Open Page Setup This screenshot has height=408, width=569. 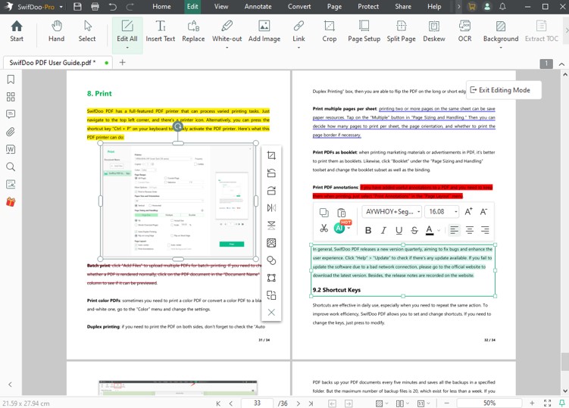[364, 32]
